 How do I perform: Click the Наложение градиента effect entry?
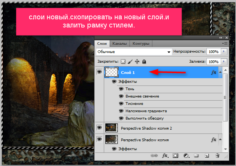pos(146,111)
